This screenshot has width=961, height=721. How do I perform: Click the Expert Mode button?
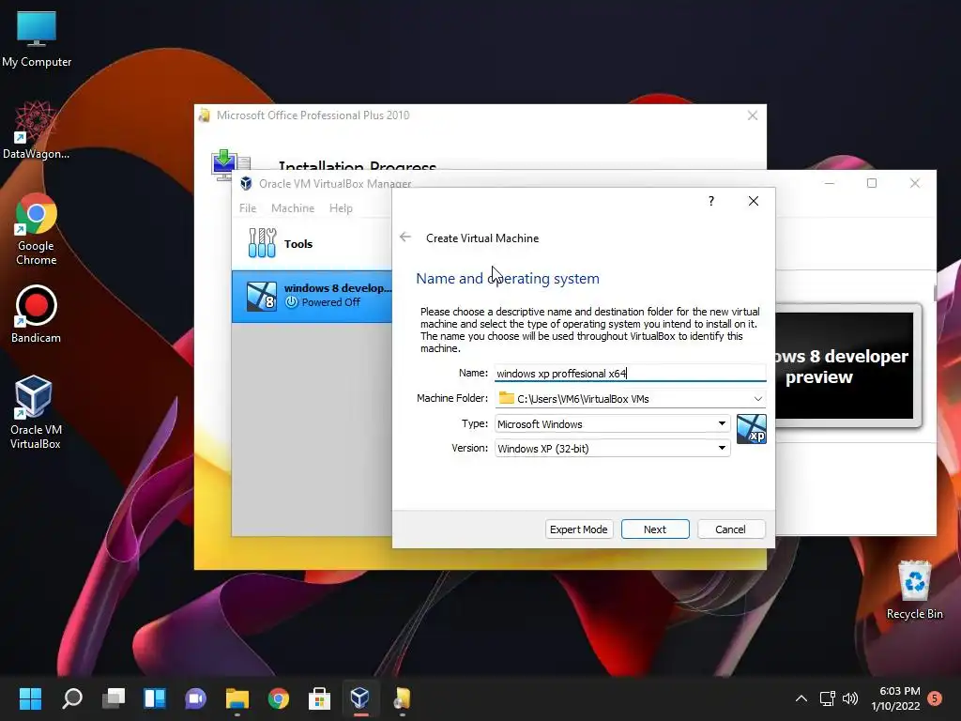point(578,529)
